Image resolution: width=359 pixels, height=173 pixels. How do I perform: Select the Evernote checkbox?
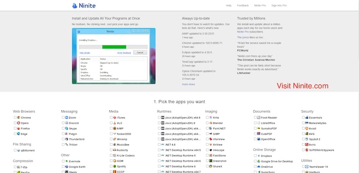63,161
